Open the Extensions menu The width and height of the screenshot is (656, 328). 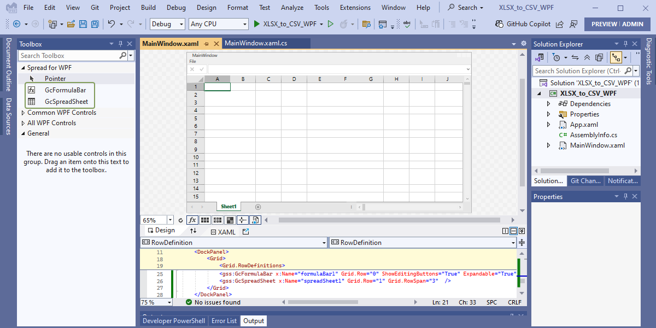click(355, 8)
